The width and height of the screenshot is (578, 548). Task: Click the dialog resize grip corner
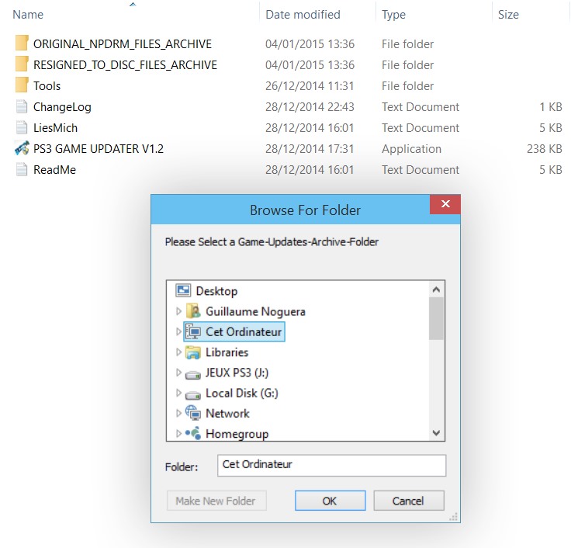pyautogui.click(x=454, y=517)
